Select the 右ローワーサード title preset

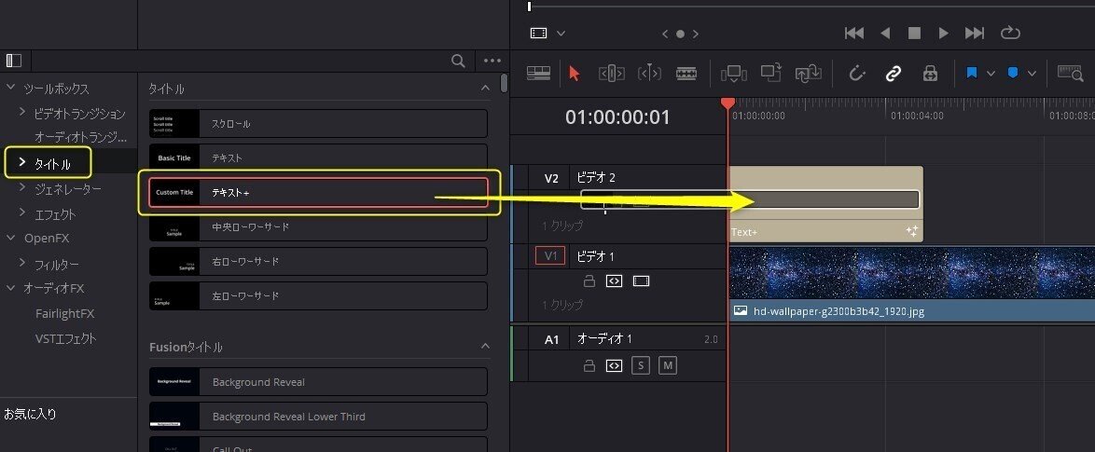318,261
